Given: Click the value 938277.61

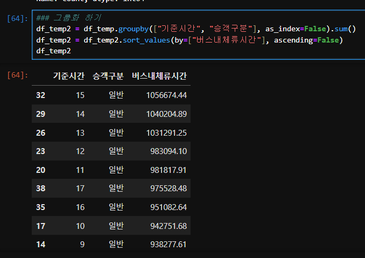Looking at the screenshot, I should [x=169, y=245].
